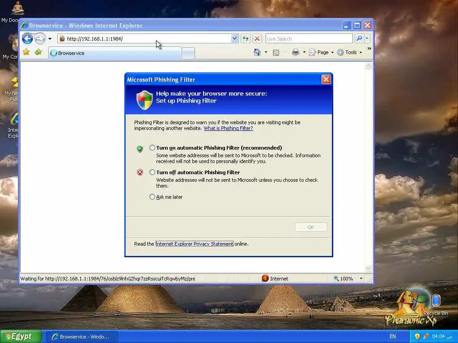Open the What is Phishing Filter link
The width and height of the screenshot is (458, 343).
tap(228, 128)
